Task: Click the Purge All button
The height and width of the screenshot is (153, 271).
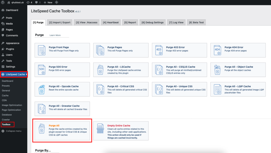Action: tap(62, 131)
